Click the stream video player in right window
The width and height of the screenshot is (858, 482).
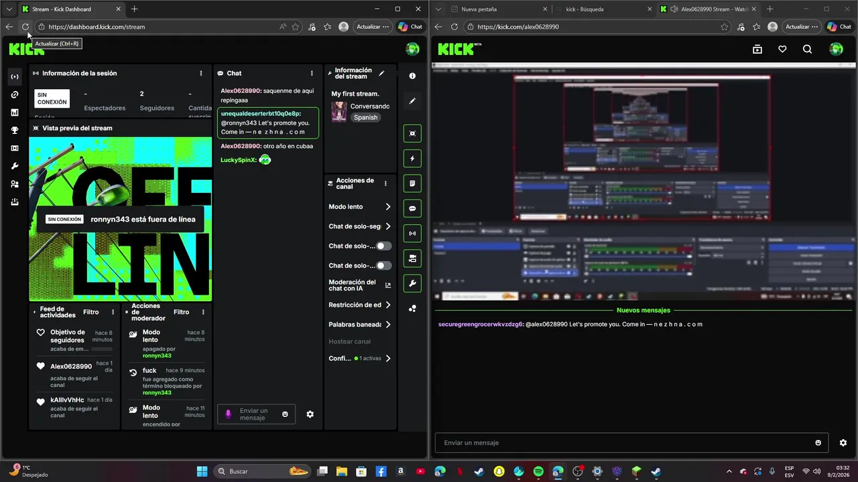click(x=643, y=181)
